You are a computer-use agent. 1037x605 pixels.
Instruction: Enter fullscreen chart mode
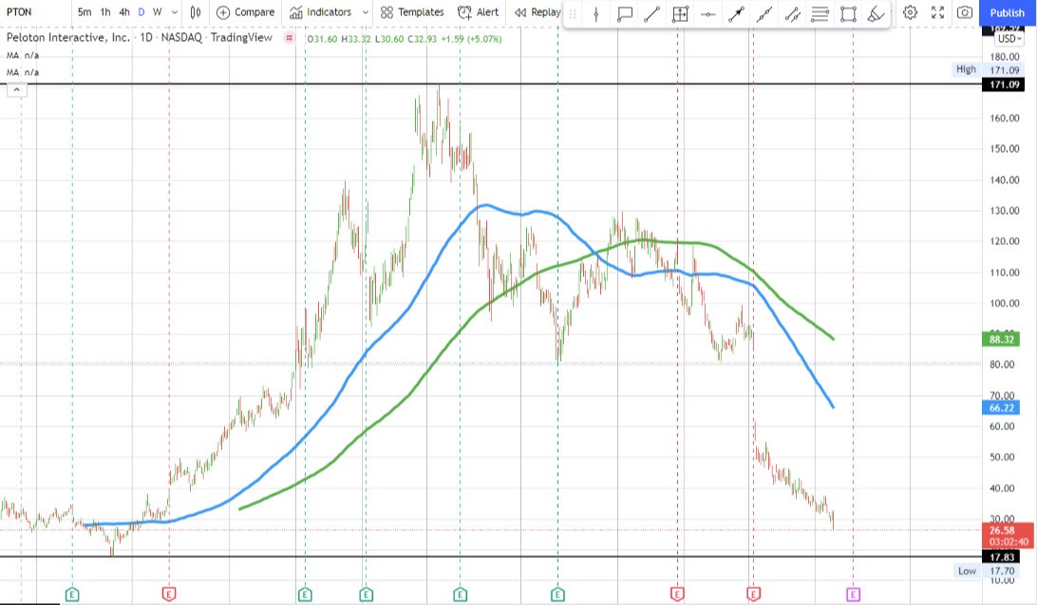(938, 12)
